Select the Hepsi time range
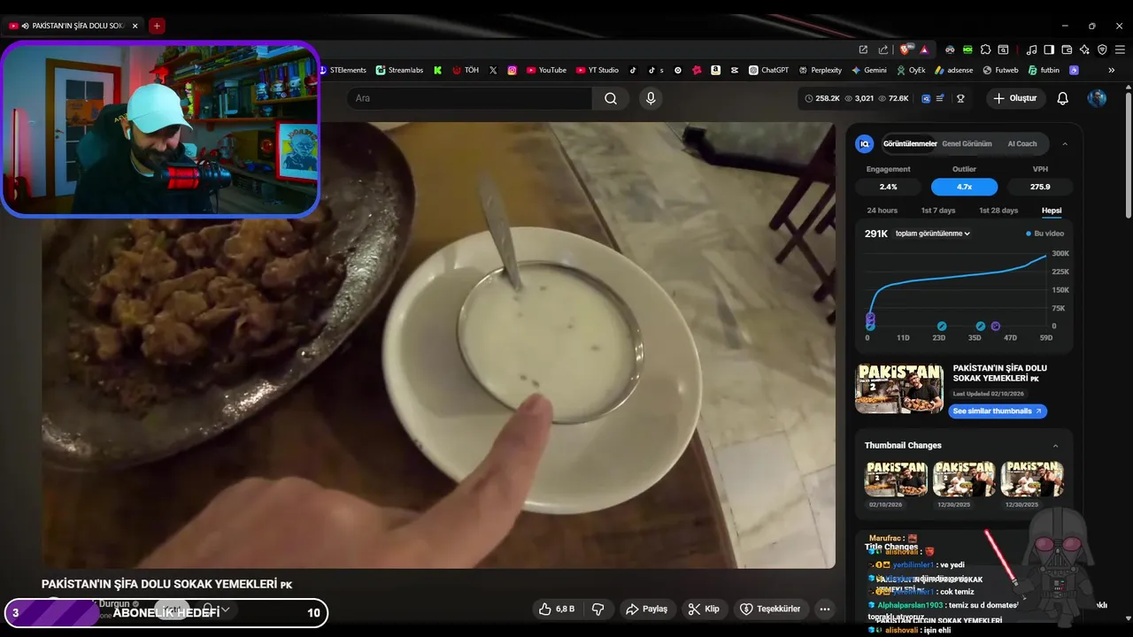The height and width of the screenshot is (637, 1133). tap(1052, 211)
